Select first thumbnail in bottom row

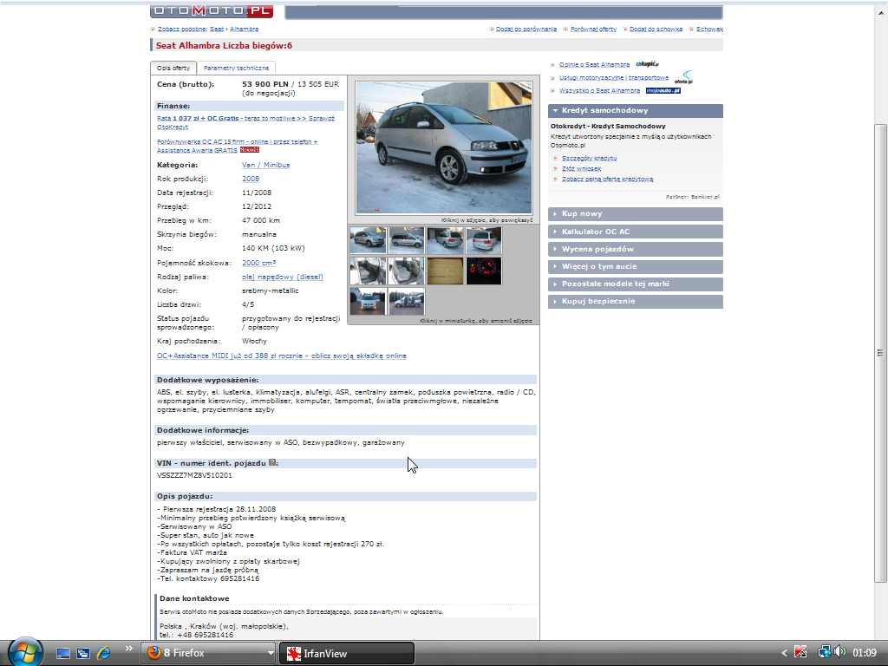(x=368, y=301)
